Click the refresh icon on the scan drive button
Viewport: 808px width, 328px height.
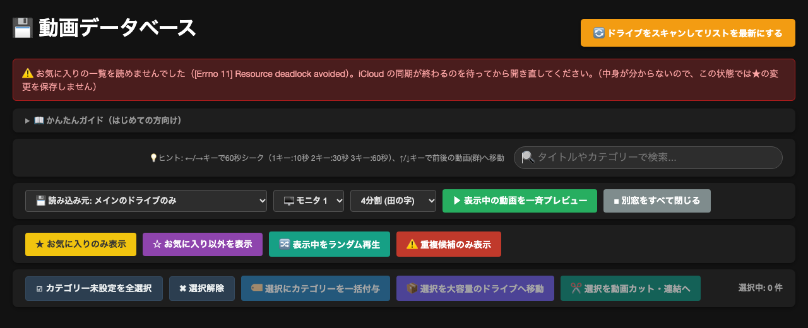click(x=599, y=33)
